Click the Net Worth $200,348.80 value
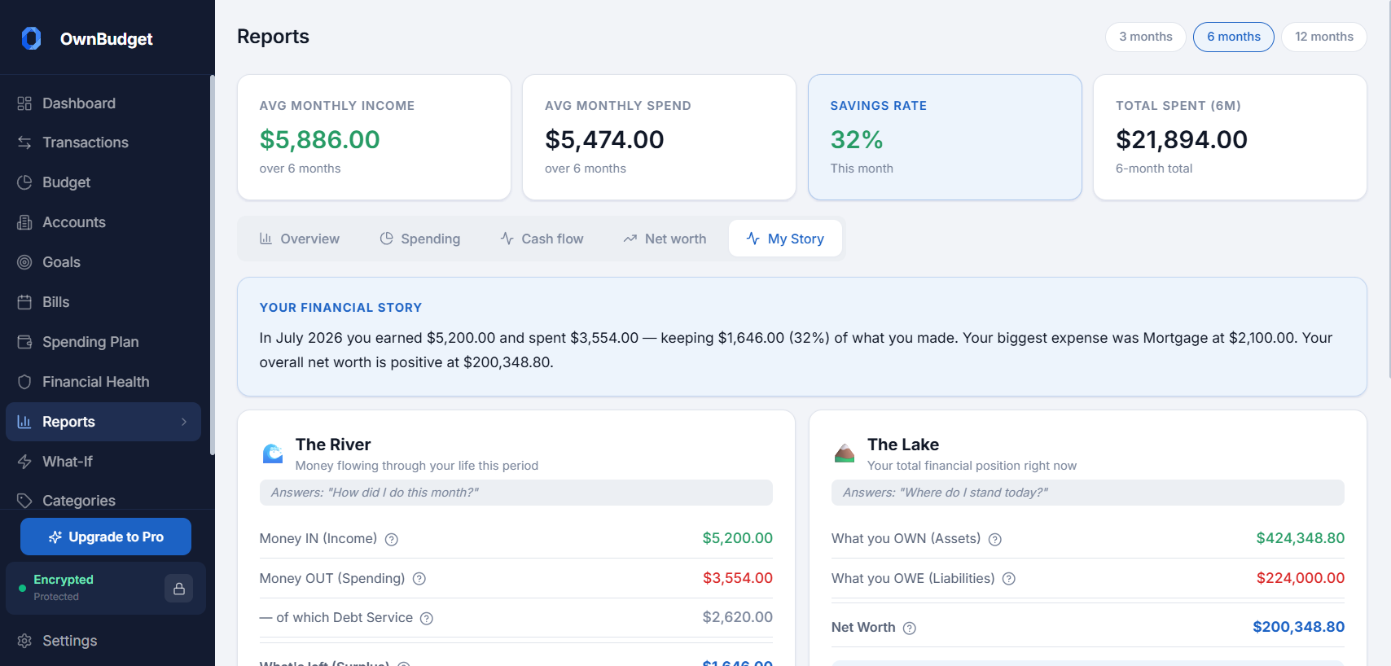The height and width of the screenshot is (666, 1391). click(1298, 627)
